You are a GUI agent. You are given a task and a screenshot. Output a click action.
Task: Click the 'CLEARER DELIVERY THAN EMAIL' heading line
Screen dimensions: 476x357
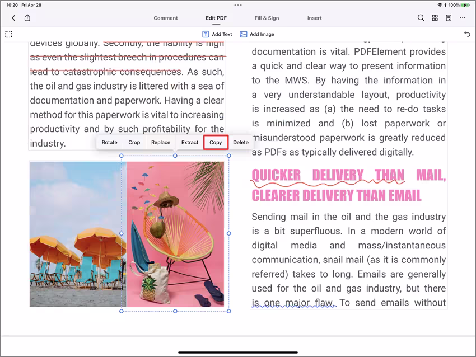pos(337,196)
